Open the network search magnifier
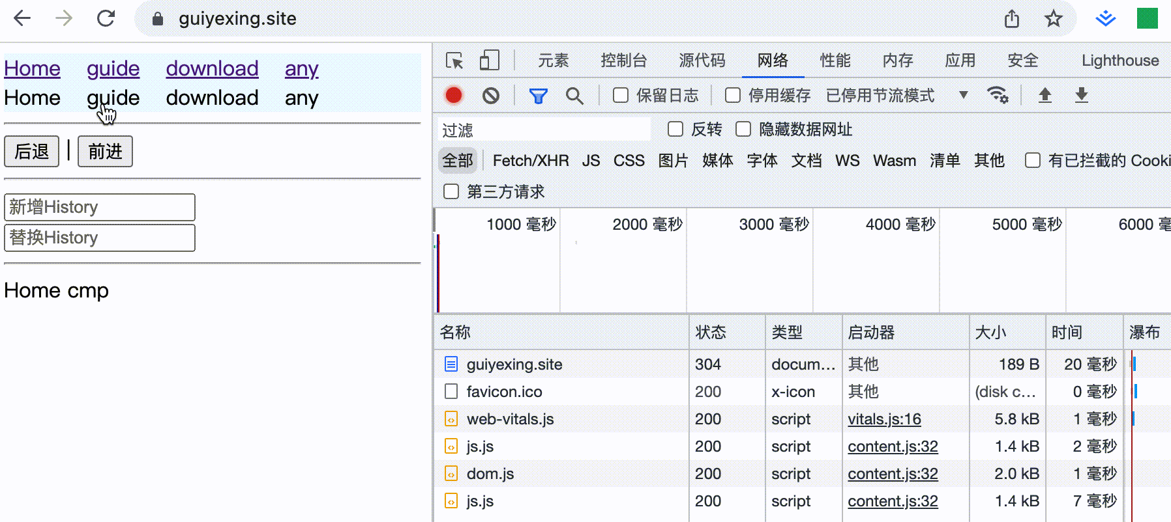This screenshot has width=1171, height=522. 574,96
